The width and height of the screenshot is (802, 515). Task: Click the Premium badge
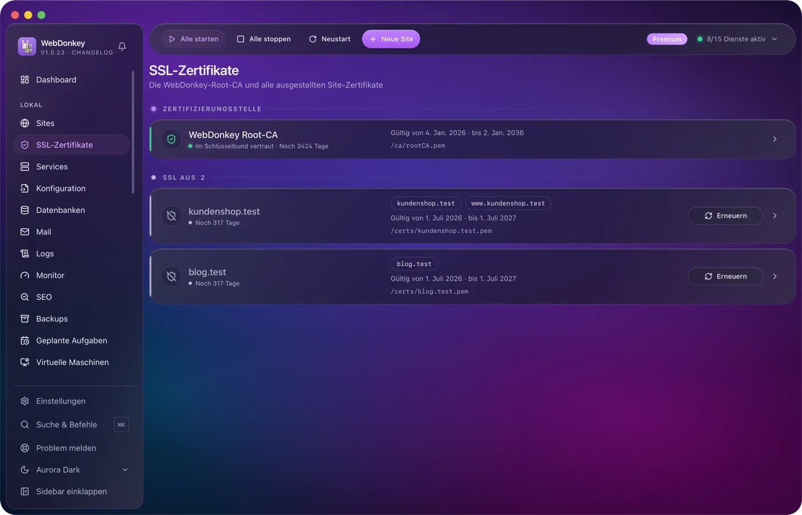pos(667,39)
